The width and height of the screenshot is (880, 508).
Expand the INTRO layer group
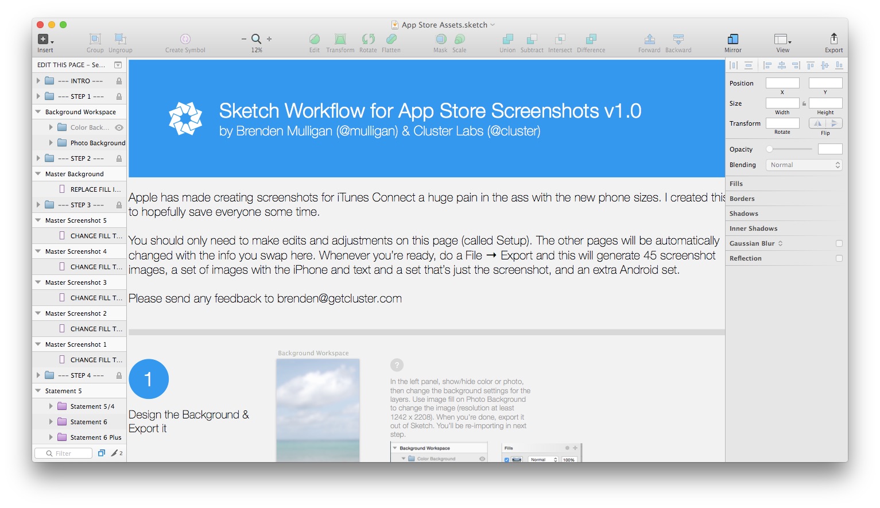click(x=38, y=81)
